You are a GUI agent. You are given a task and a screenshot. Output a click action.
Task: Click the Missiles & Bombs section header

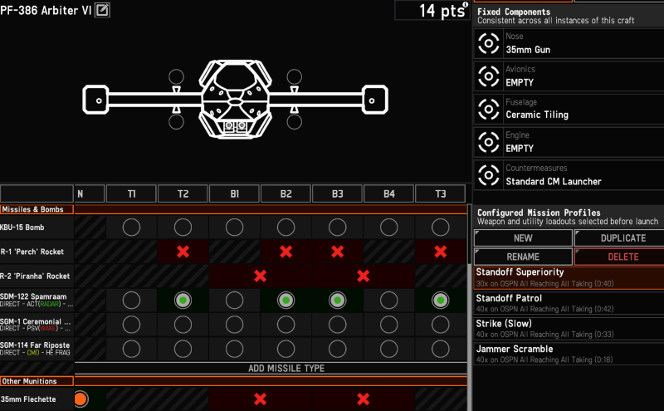coord(37,209)
